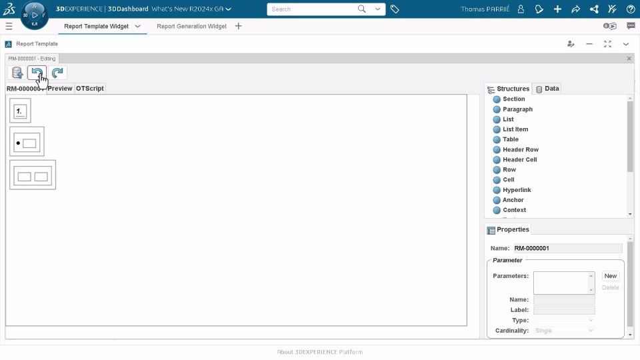Toggle the view switch near chat icon

point(610,26)
